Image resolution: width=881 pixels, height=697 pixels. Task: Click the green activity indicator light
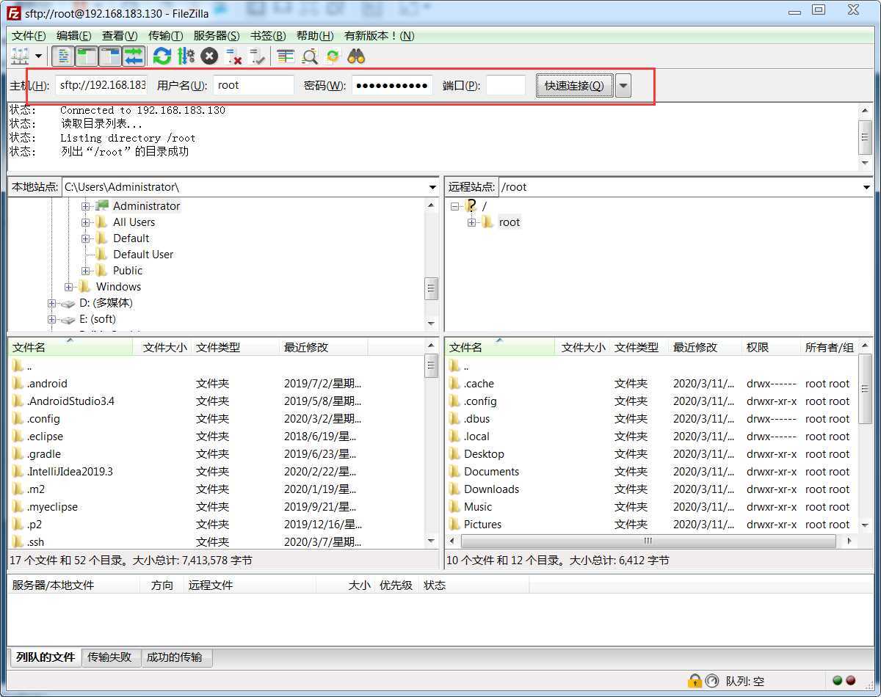(838, 681)
